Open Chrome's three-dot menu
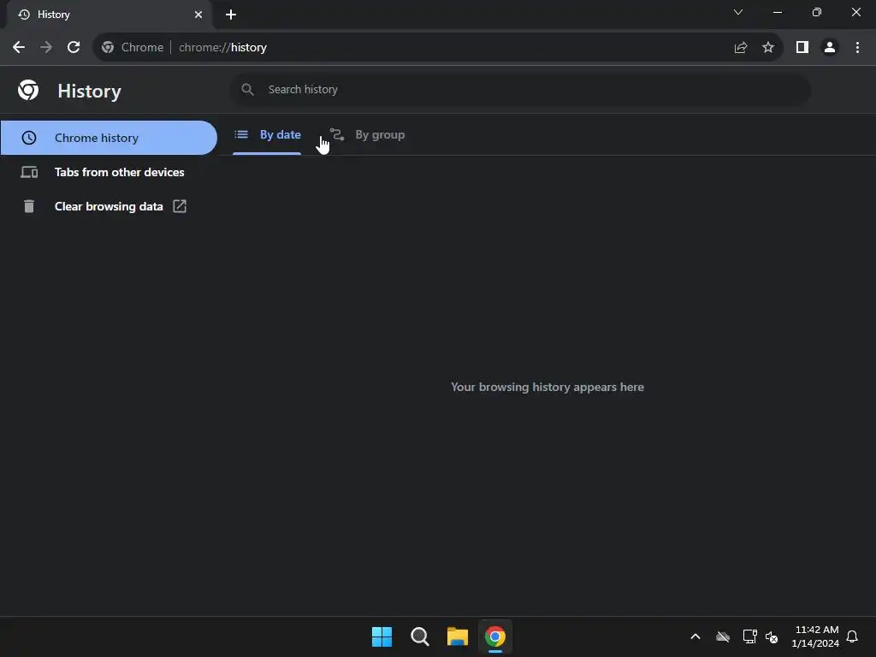This screenshot has height=657, width=876. point(857,48)
